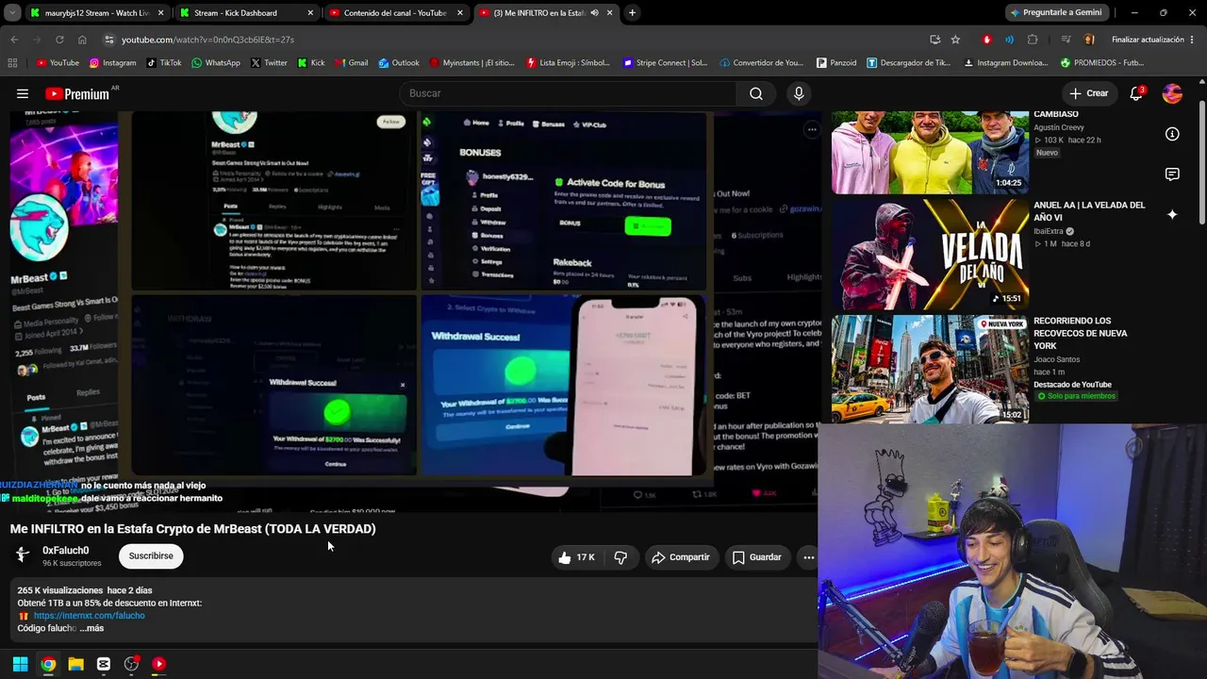1207x679 pixels.
Task: Mute the playing YouTube tab audio
Action: pos(594,13)
